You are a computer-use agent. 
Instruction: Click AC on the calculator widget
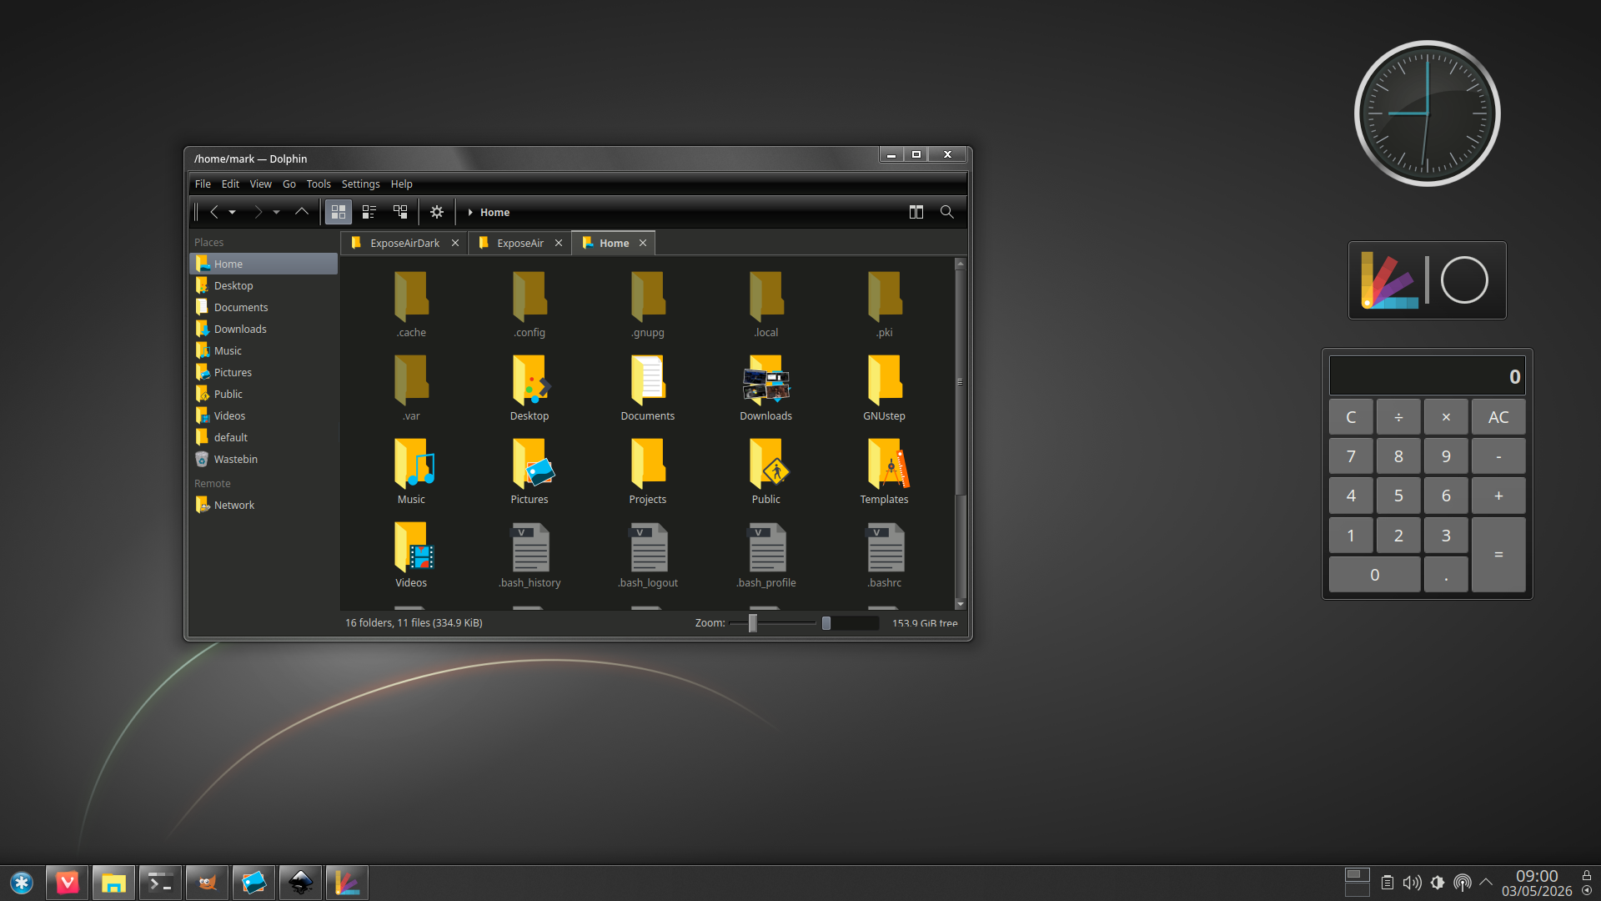tap(1498, 417)
